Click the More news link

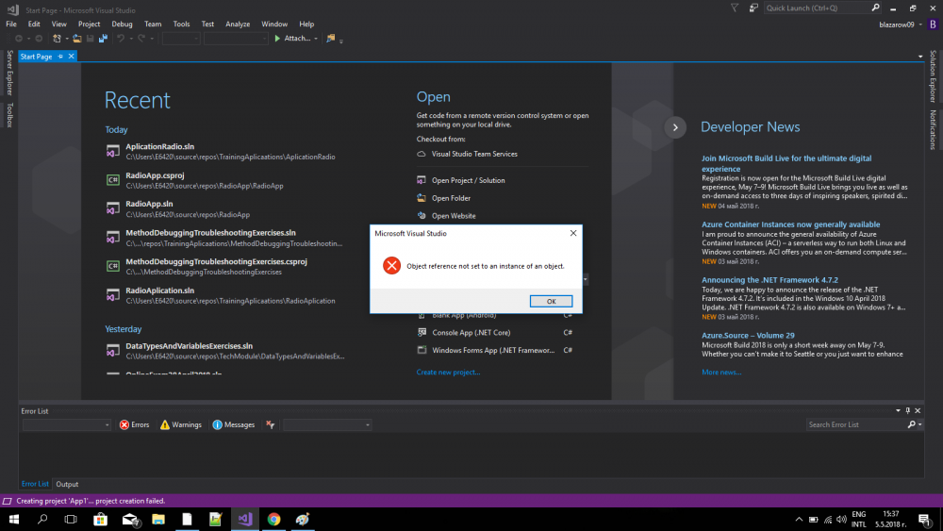click(x=721, y=373)
